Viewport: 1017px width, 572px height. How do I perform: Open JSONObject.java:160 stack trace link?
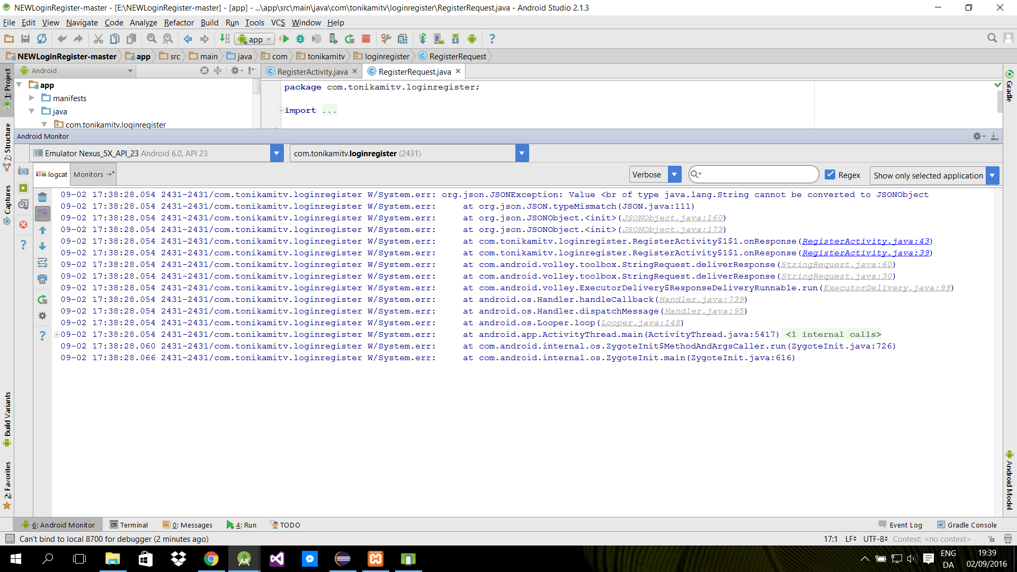tap(672, 218)
